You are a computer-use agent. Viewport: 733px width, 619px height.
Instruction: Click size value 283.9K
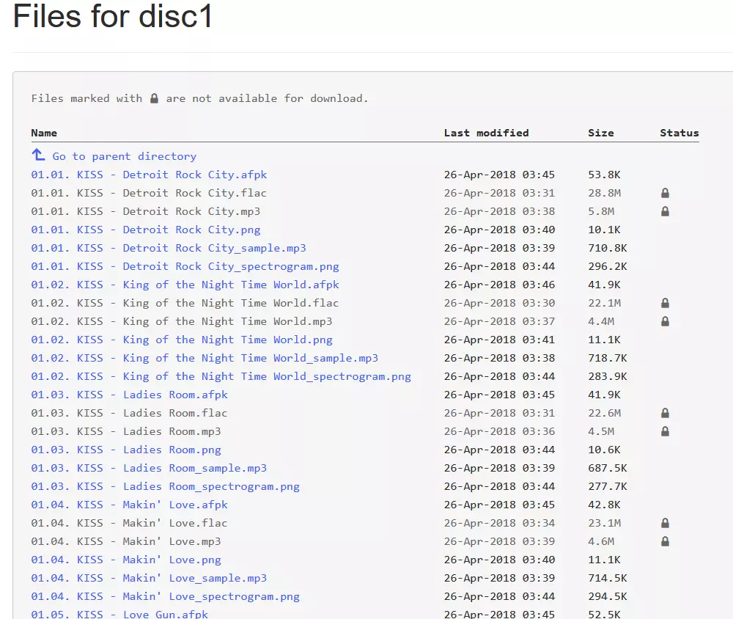pyautogui.click(x=607, y=376)
